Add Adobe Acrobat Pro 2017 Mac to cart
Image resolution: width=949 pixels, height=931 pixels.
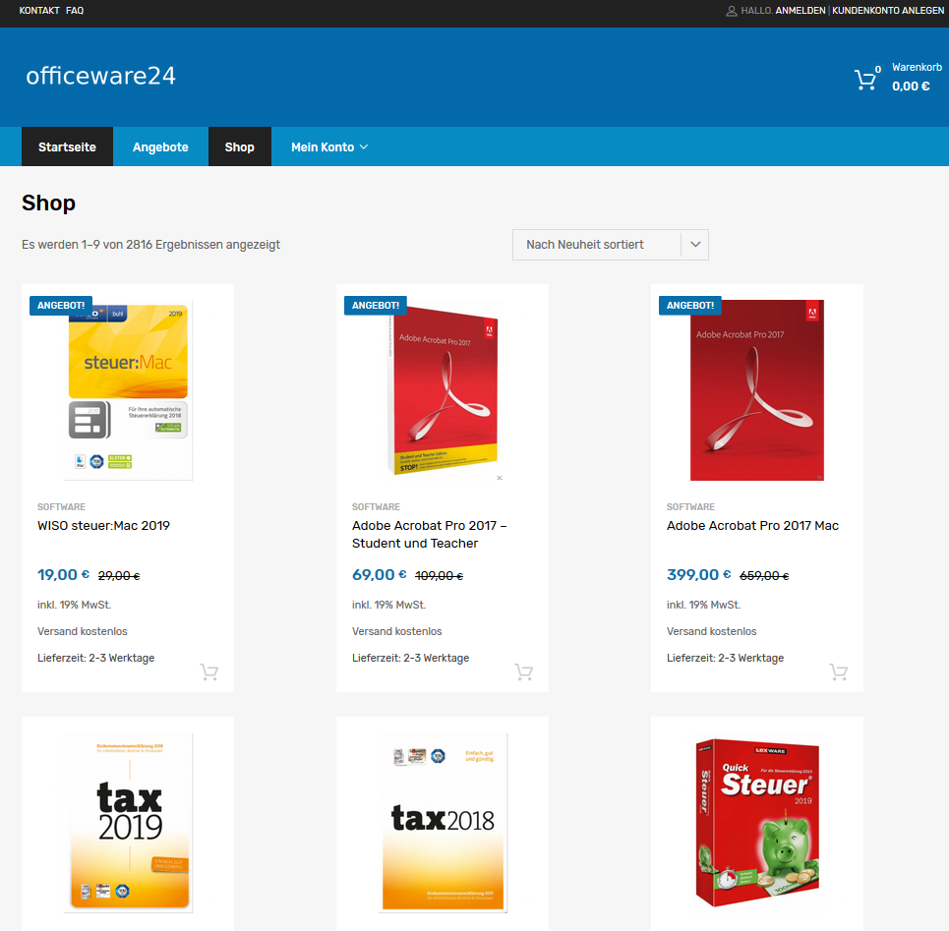(x=838, y=671)
